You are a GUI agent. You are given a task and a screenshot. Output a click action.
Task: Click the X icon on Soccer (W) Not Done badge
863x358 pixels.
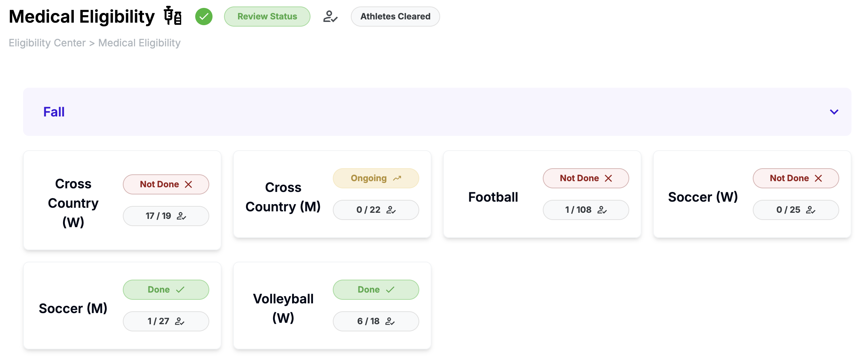[x=818, y=178]
